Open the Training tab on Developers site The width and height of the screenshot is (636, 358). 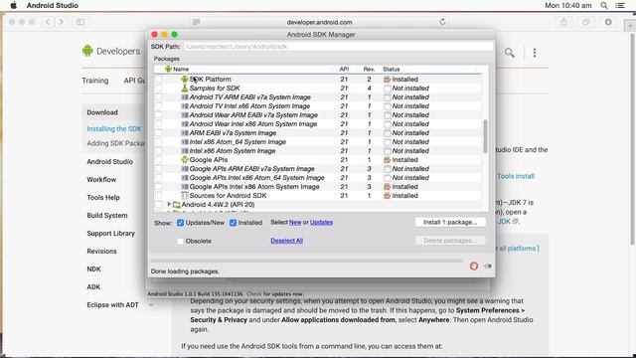tap(95, 81)
